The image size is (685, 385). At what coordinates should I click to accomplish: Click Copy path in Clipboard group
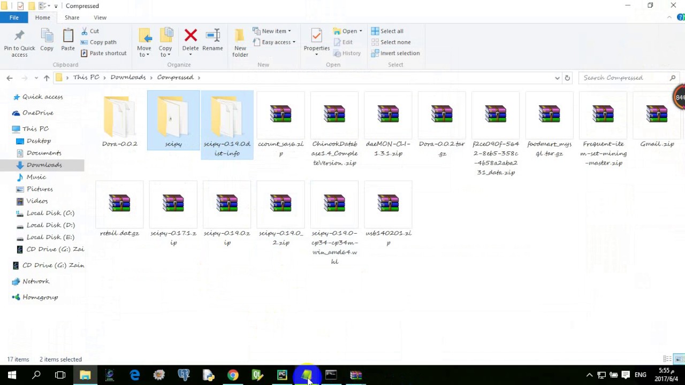98,42
